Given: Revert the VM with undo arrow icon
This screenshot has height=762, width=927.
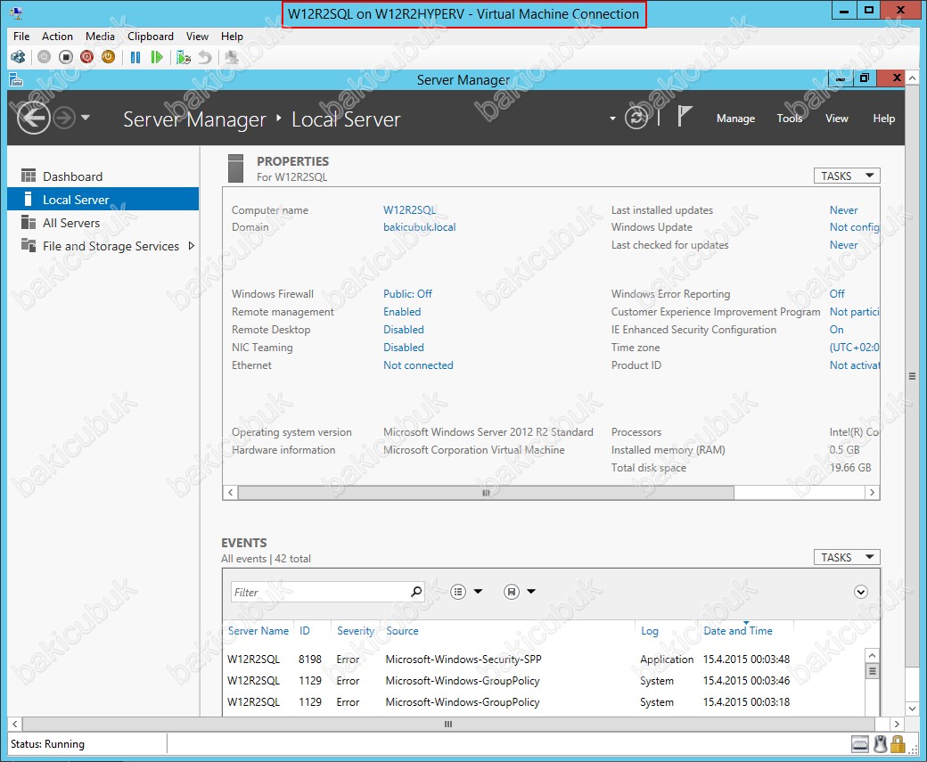Looking at the screenshot, I should pos(204,57).
